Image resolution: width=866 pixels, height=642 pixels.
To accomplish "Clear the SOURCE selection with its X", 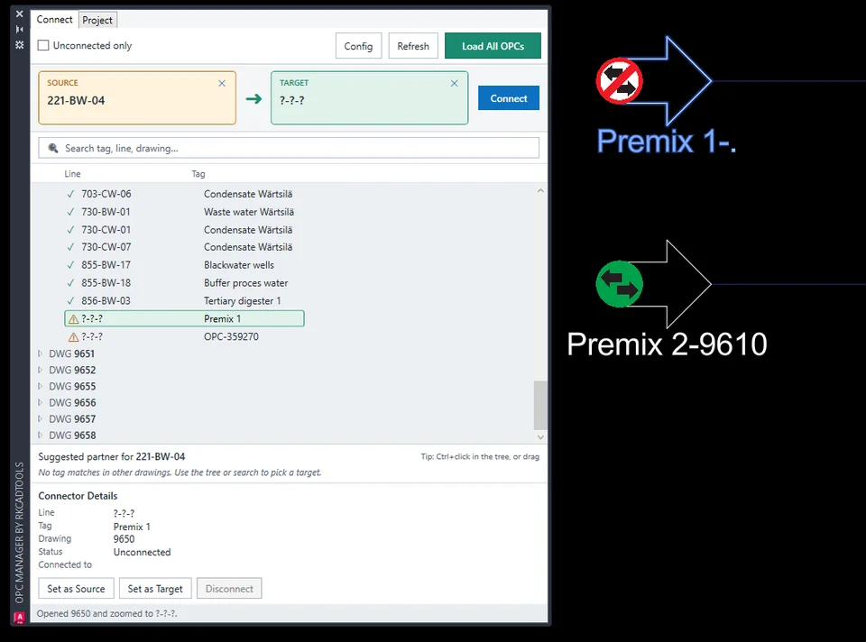I will click(x=222, y=83).
